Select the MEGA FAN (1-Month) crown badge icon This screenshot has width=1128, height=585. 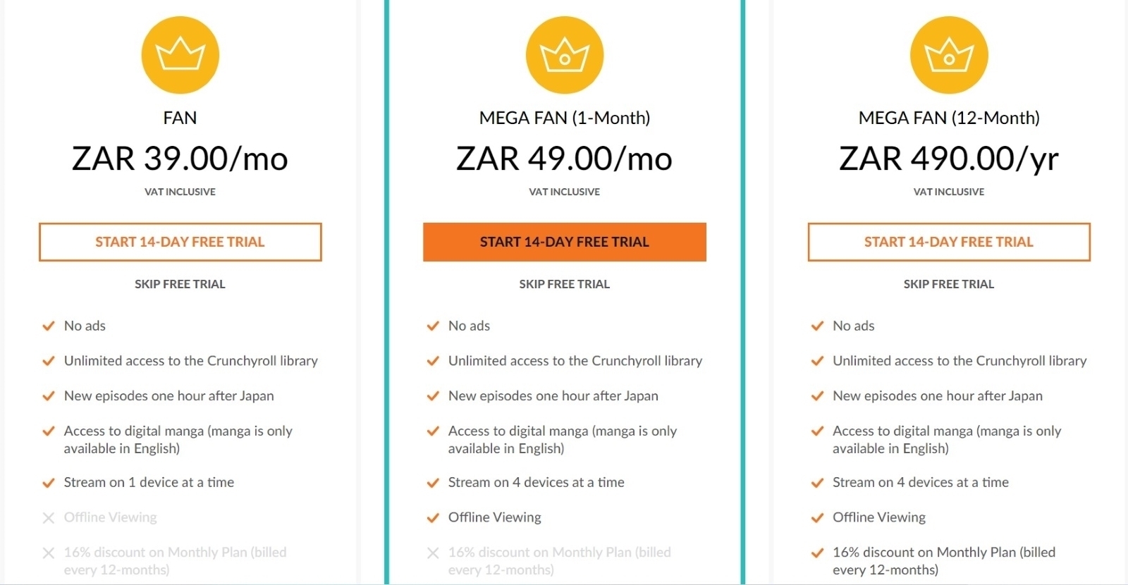coord(564,54)
